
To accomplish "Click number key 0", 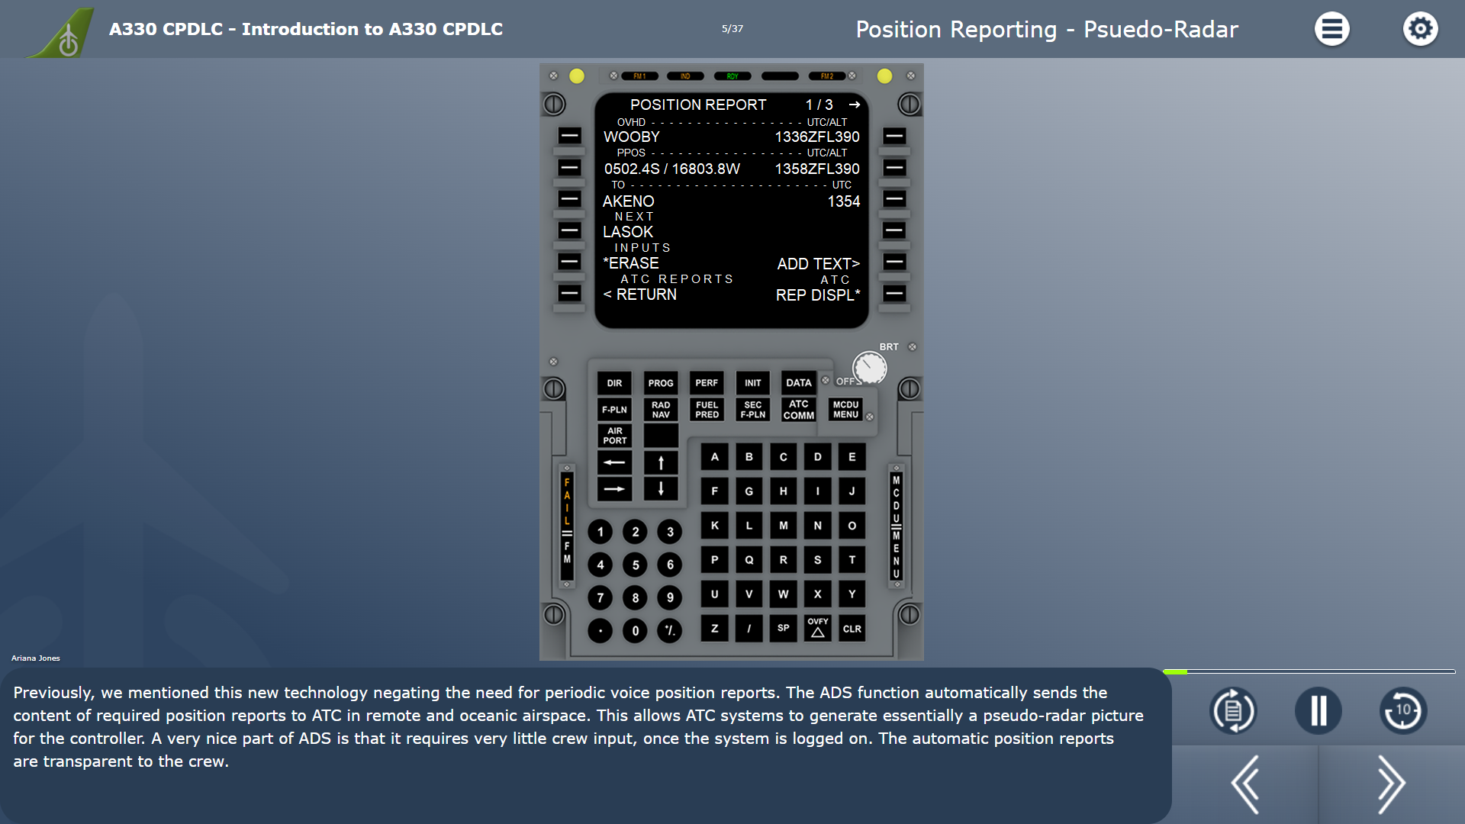I will tap(635, 630).
